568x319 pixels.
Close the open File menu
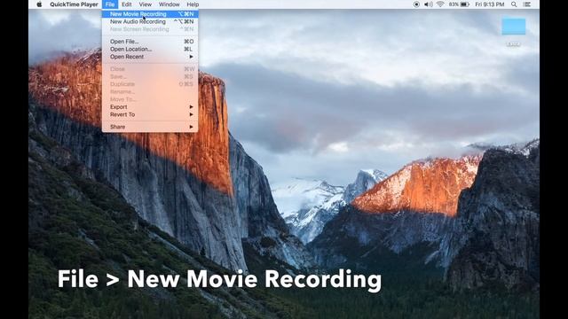(110, 4)
